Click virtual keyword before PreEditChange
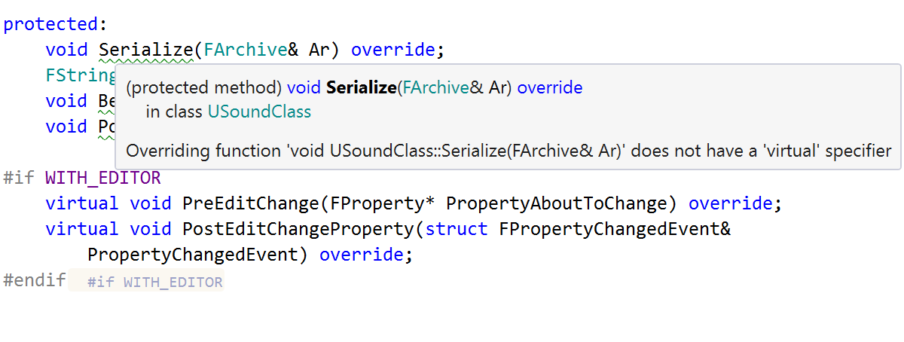This screenshot has width=904, height=342. point(82,203)
